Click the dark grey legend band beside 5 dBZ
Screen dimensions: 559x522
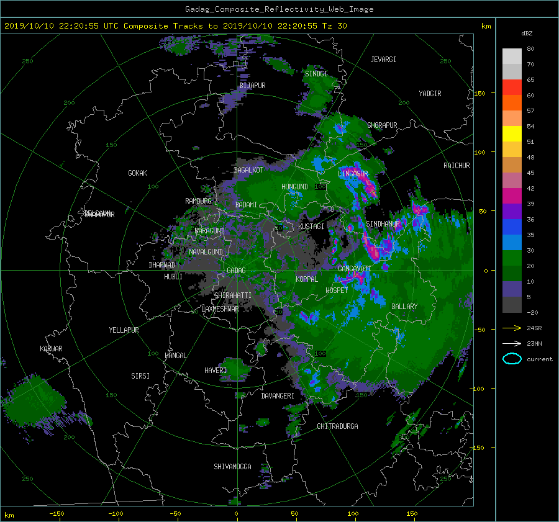pos(512,304)
